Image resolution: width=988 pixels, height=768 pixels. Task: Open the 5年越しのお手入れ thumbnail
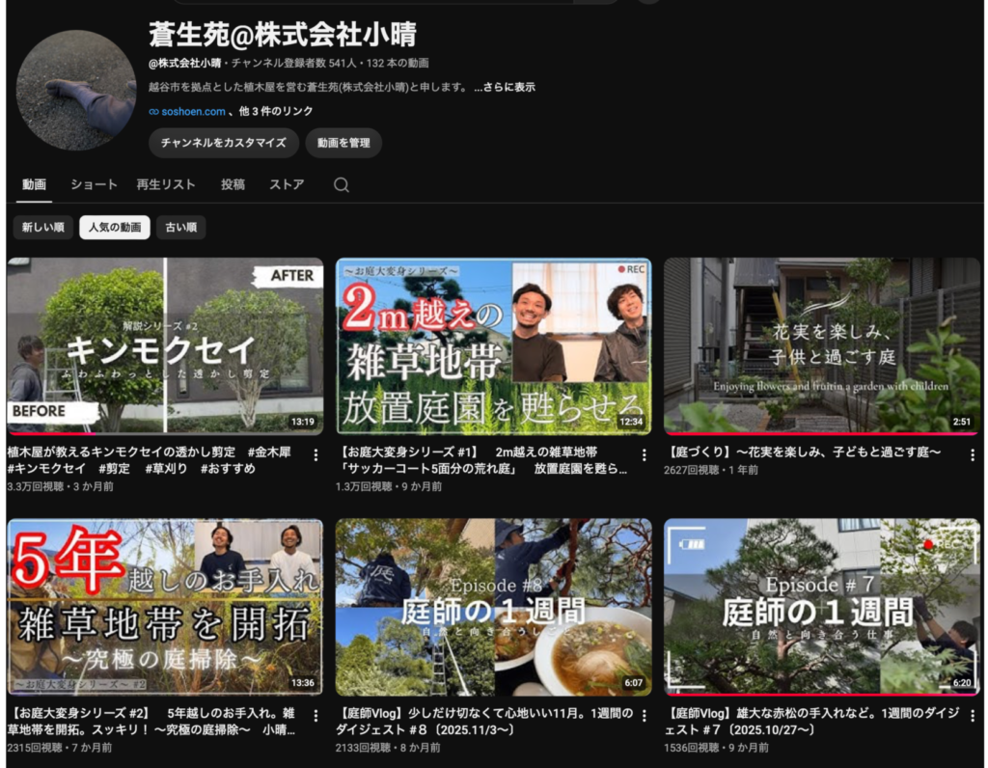165,607
